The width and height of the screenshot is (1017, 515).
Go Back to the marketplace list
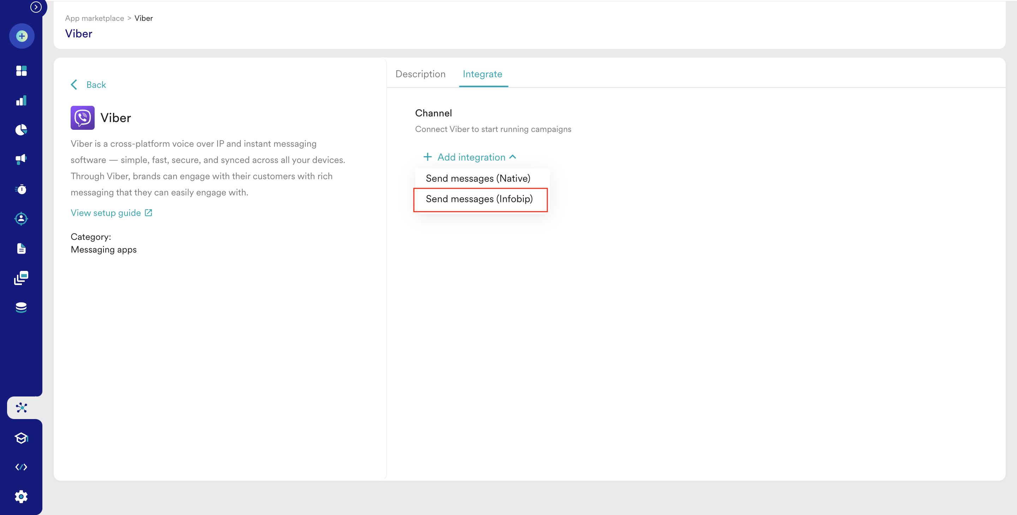tap(96, 85)
